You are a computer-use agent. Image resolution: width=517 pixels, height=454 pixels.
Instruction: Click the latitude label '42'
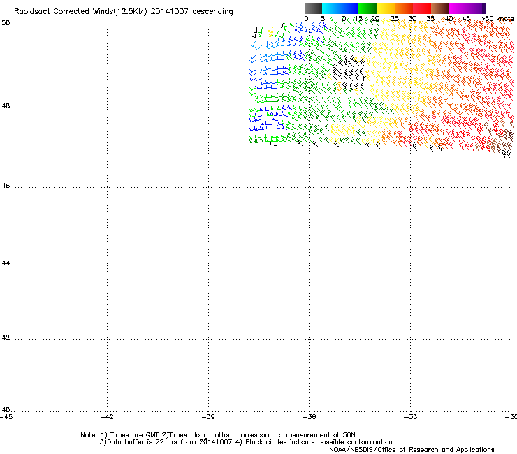point(6,337)
